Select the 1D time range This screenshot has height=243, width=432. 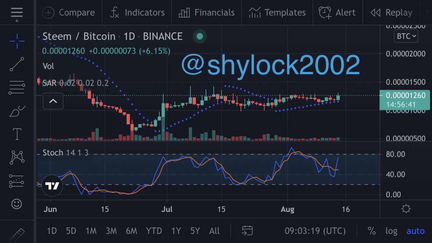[x=52, y=231]
